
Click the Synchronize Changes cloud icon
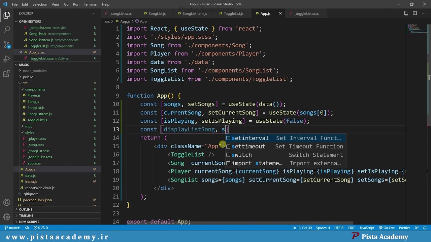click(27, 228)
